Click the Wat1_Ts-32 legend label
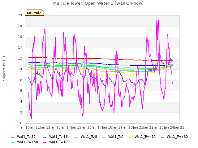The height and width of the screenshot is (148, 198). coord(26,137)
